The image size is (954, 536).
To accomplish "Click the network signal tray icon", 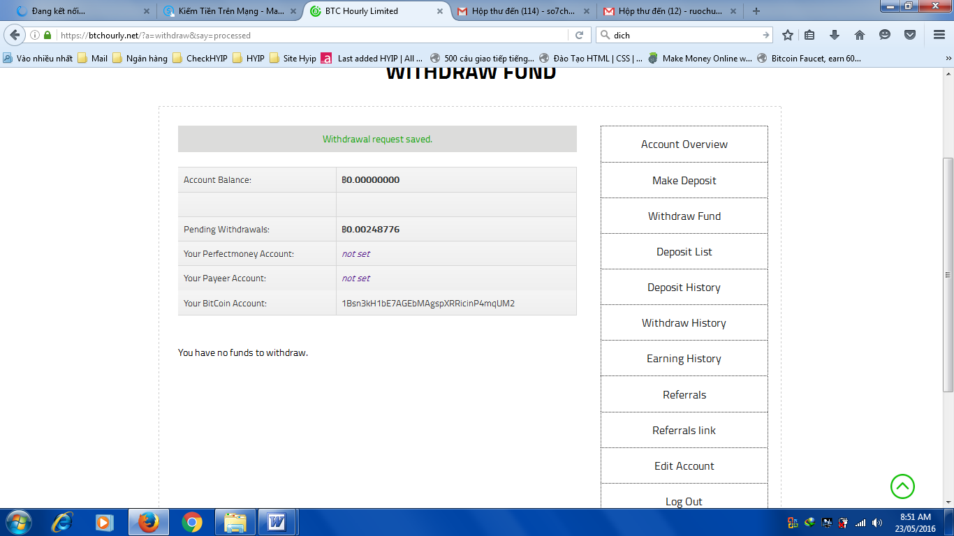I will click(860, 522).
